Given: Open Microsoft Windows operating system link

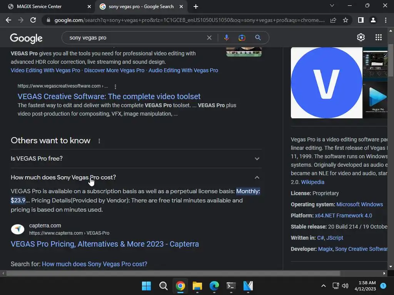Looking at the screenshot, I should pyautogui.click(x=360, y=204).
